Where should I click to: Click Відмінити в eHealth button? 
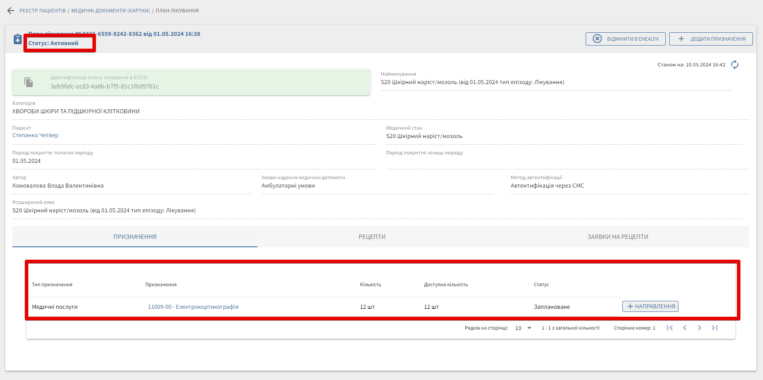click(625, 39)
